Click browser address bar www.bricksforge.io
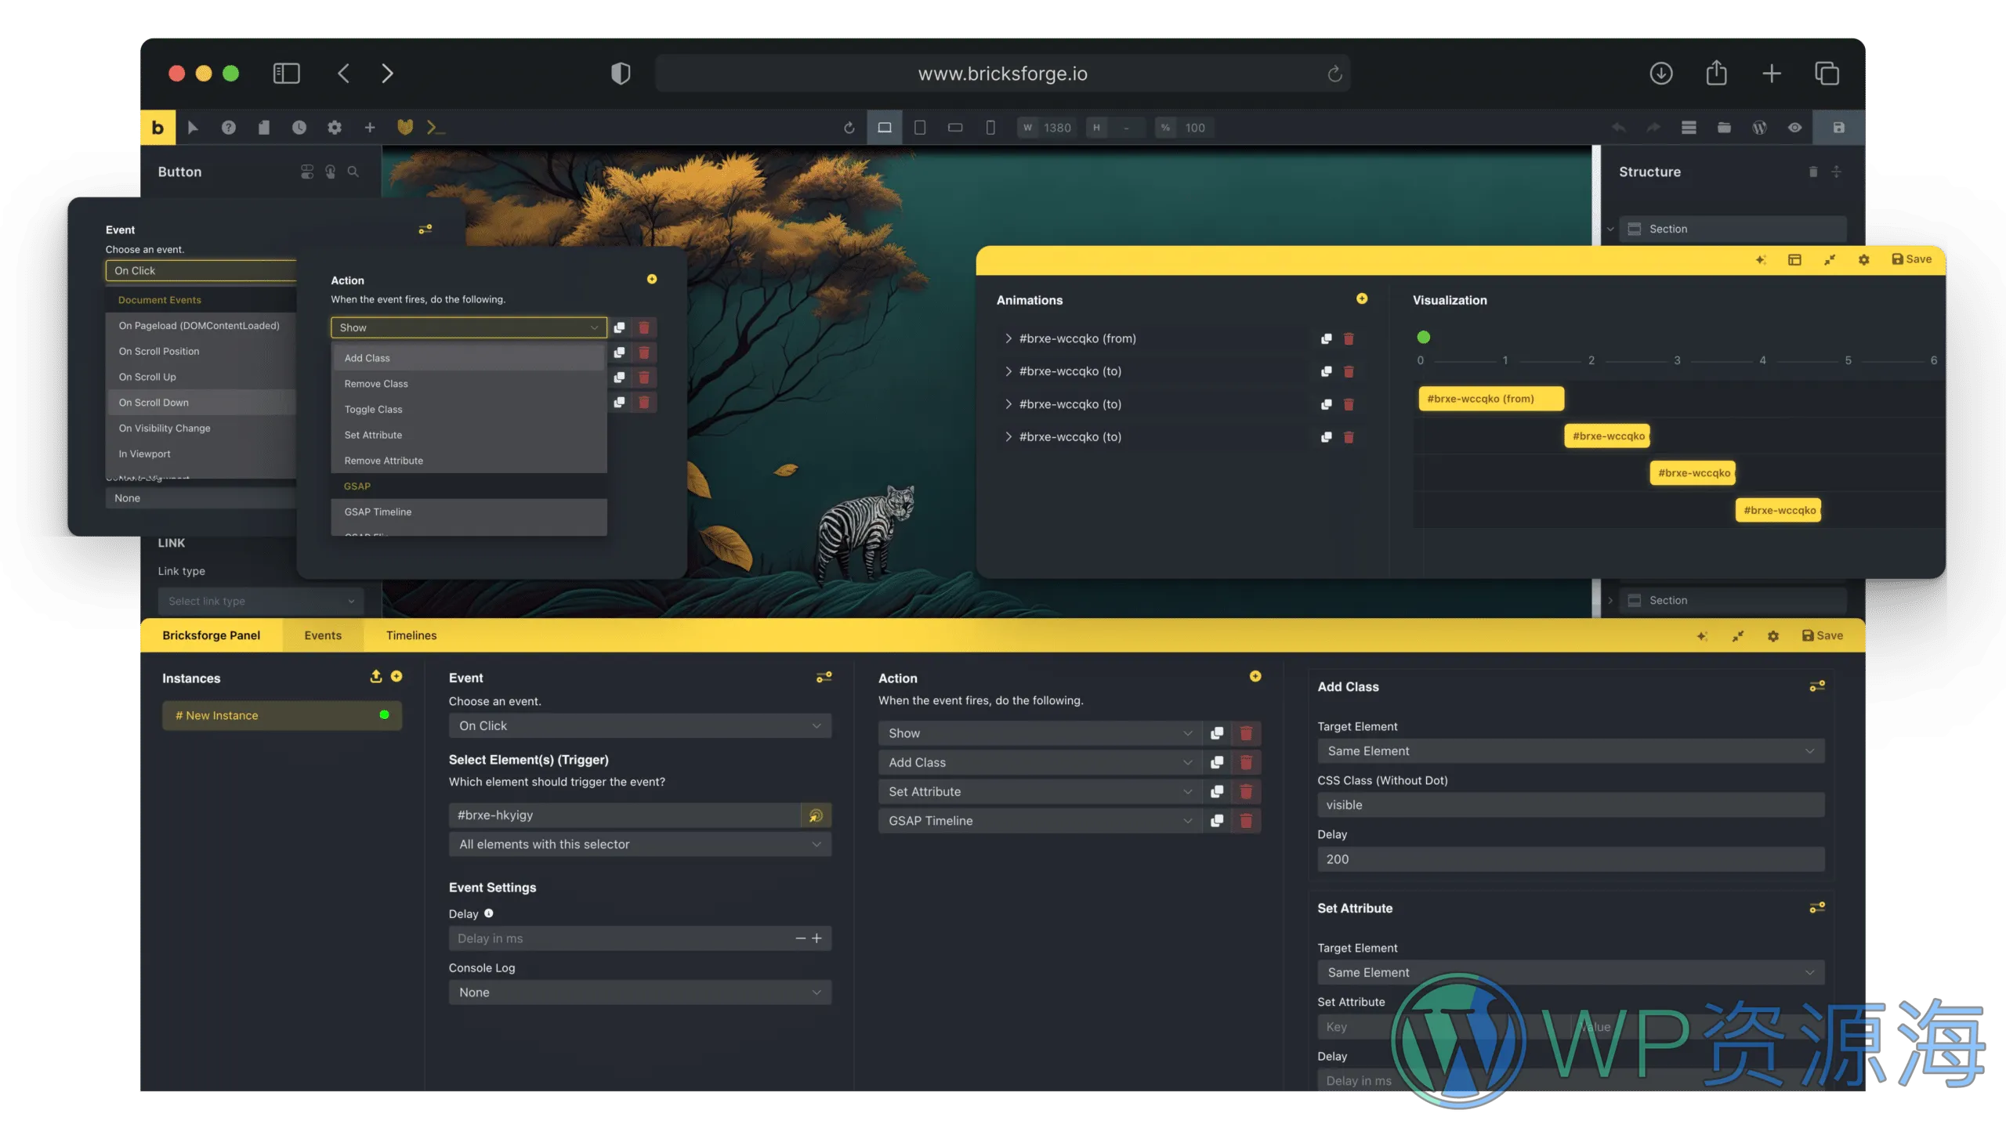Viewport: 2006px width, 1128px height. click(1002, 74)
